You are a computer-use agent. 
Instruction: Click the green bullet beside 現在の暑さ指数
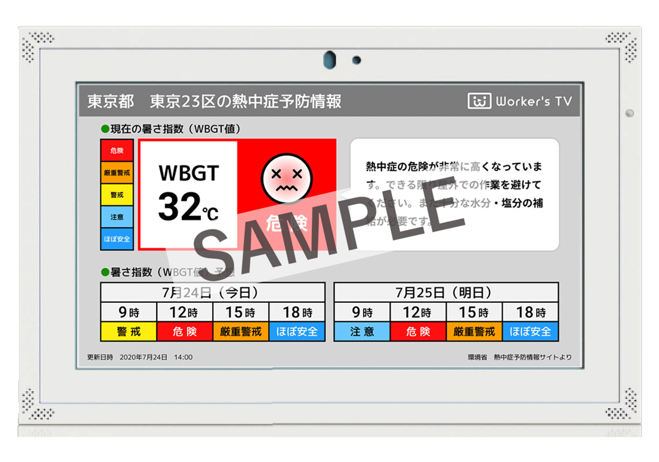tap(105, 129)
